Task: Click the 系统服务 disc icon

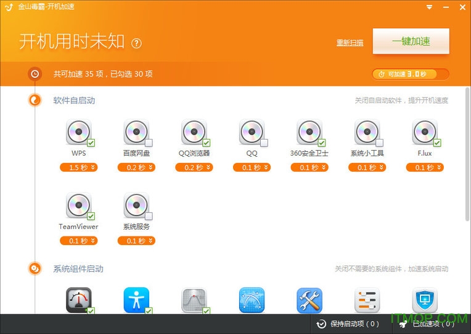Action: pyautogui.click(x=136, y=205)
